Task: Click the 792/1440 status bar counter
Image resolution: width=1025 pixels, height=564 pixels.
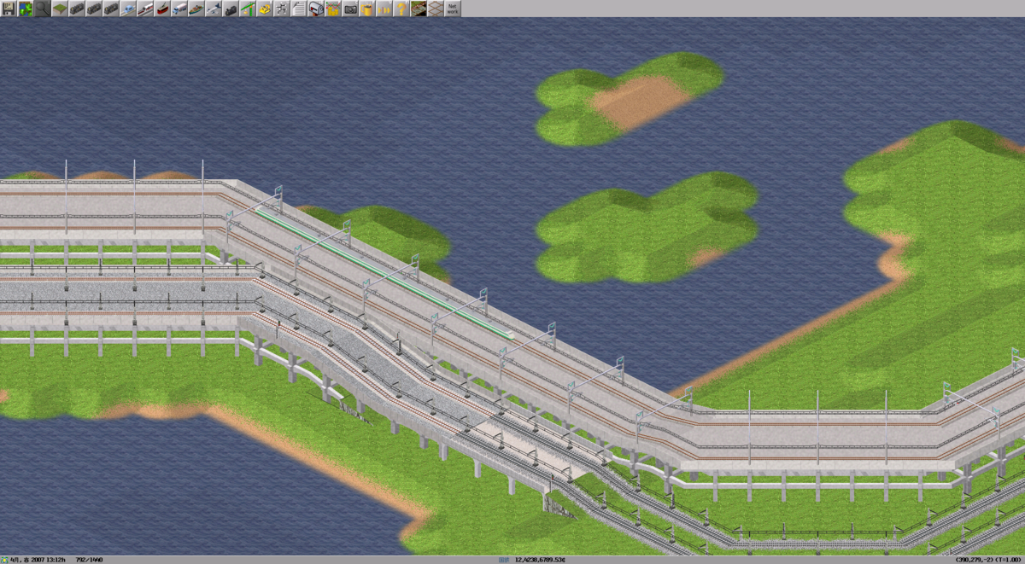Action: pyautogui.click(x=89, y=560)
